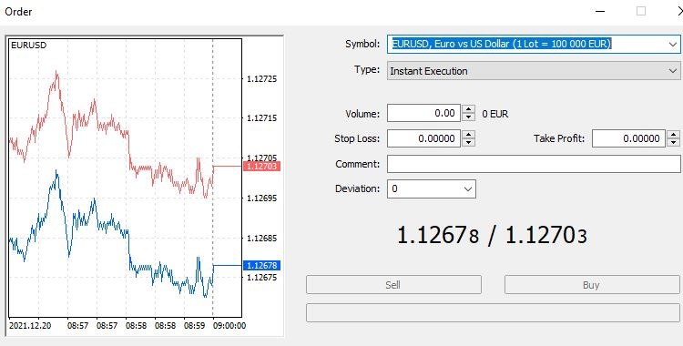Open the Symbol dropdown arrow
The height and width of the screenshot is (346, 683).
click(673, 44)
